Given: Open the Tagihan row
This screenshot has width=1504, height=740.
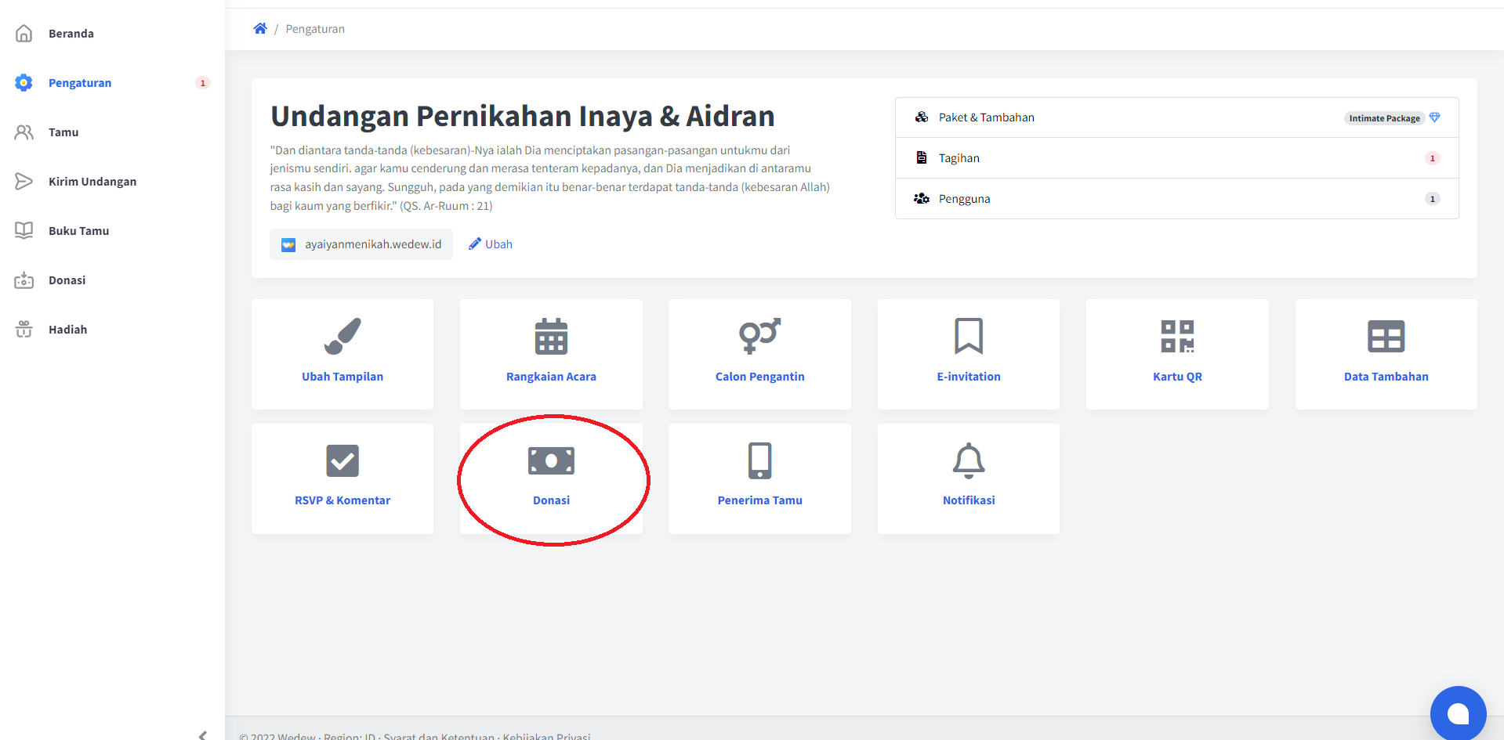Looking at the screenshot, I should coord(1176,158).
